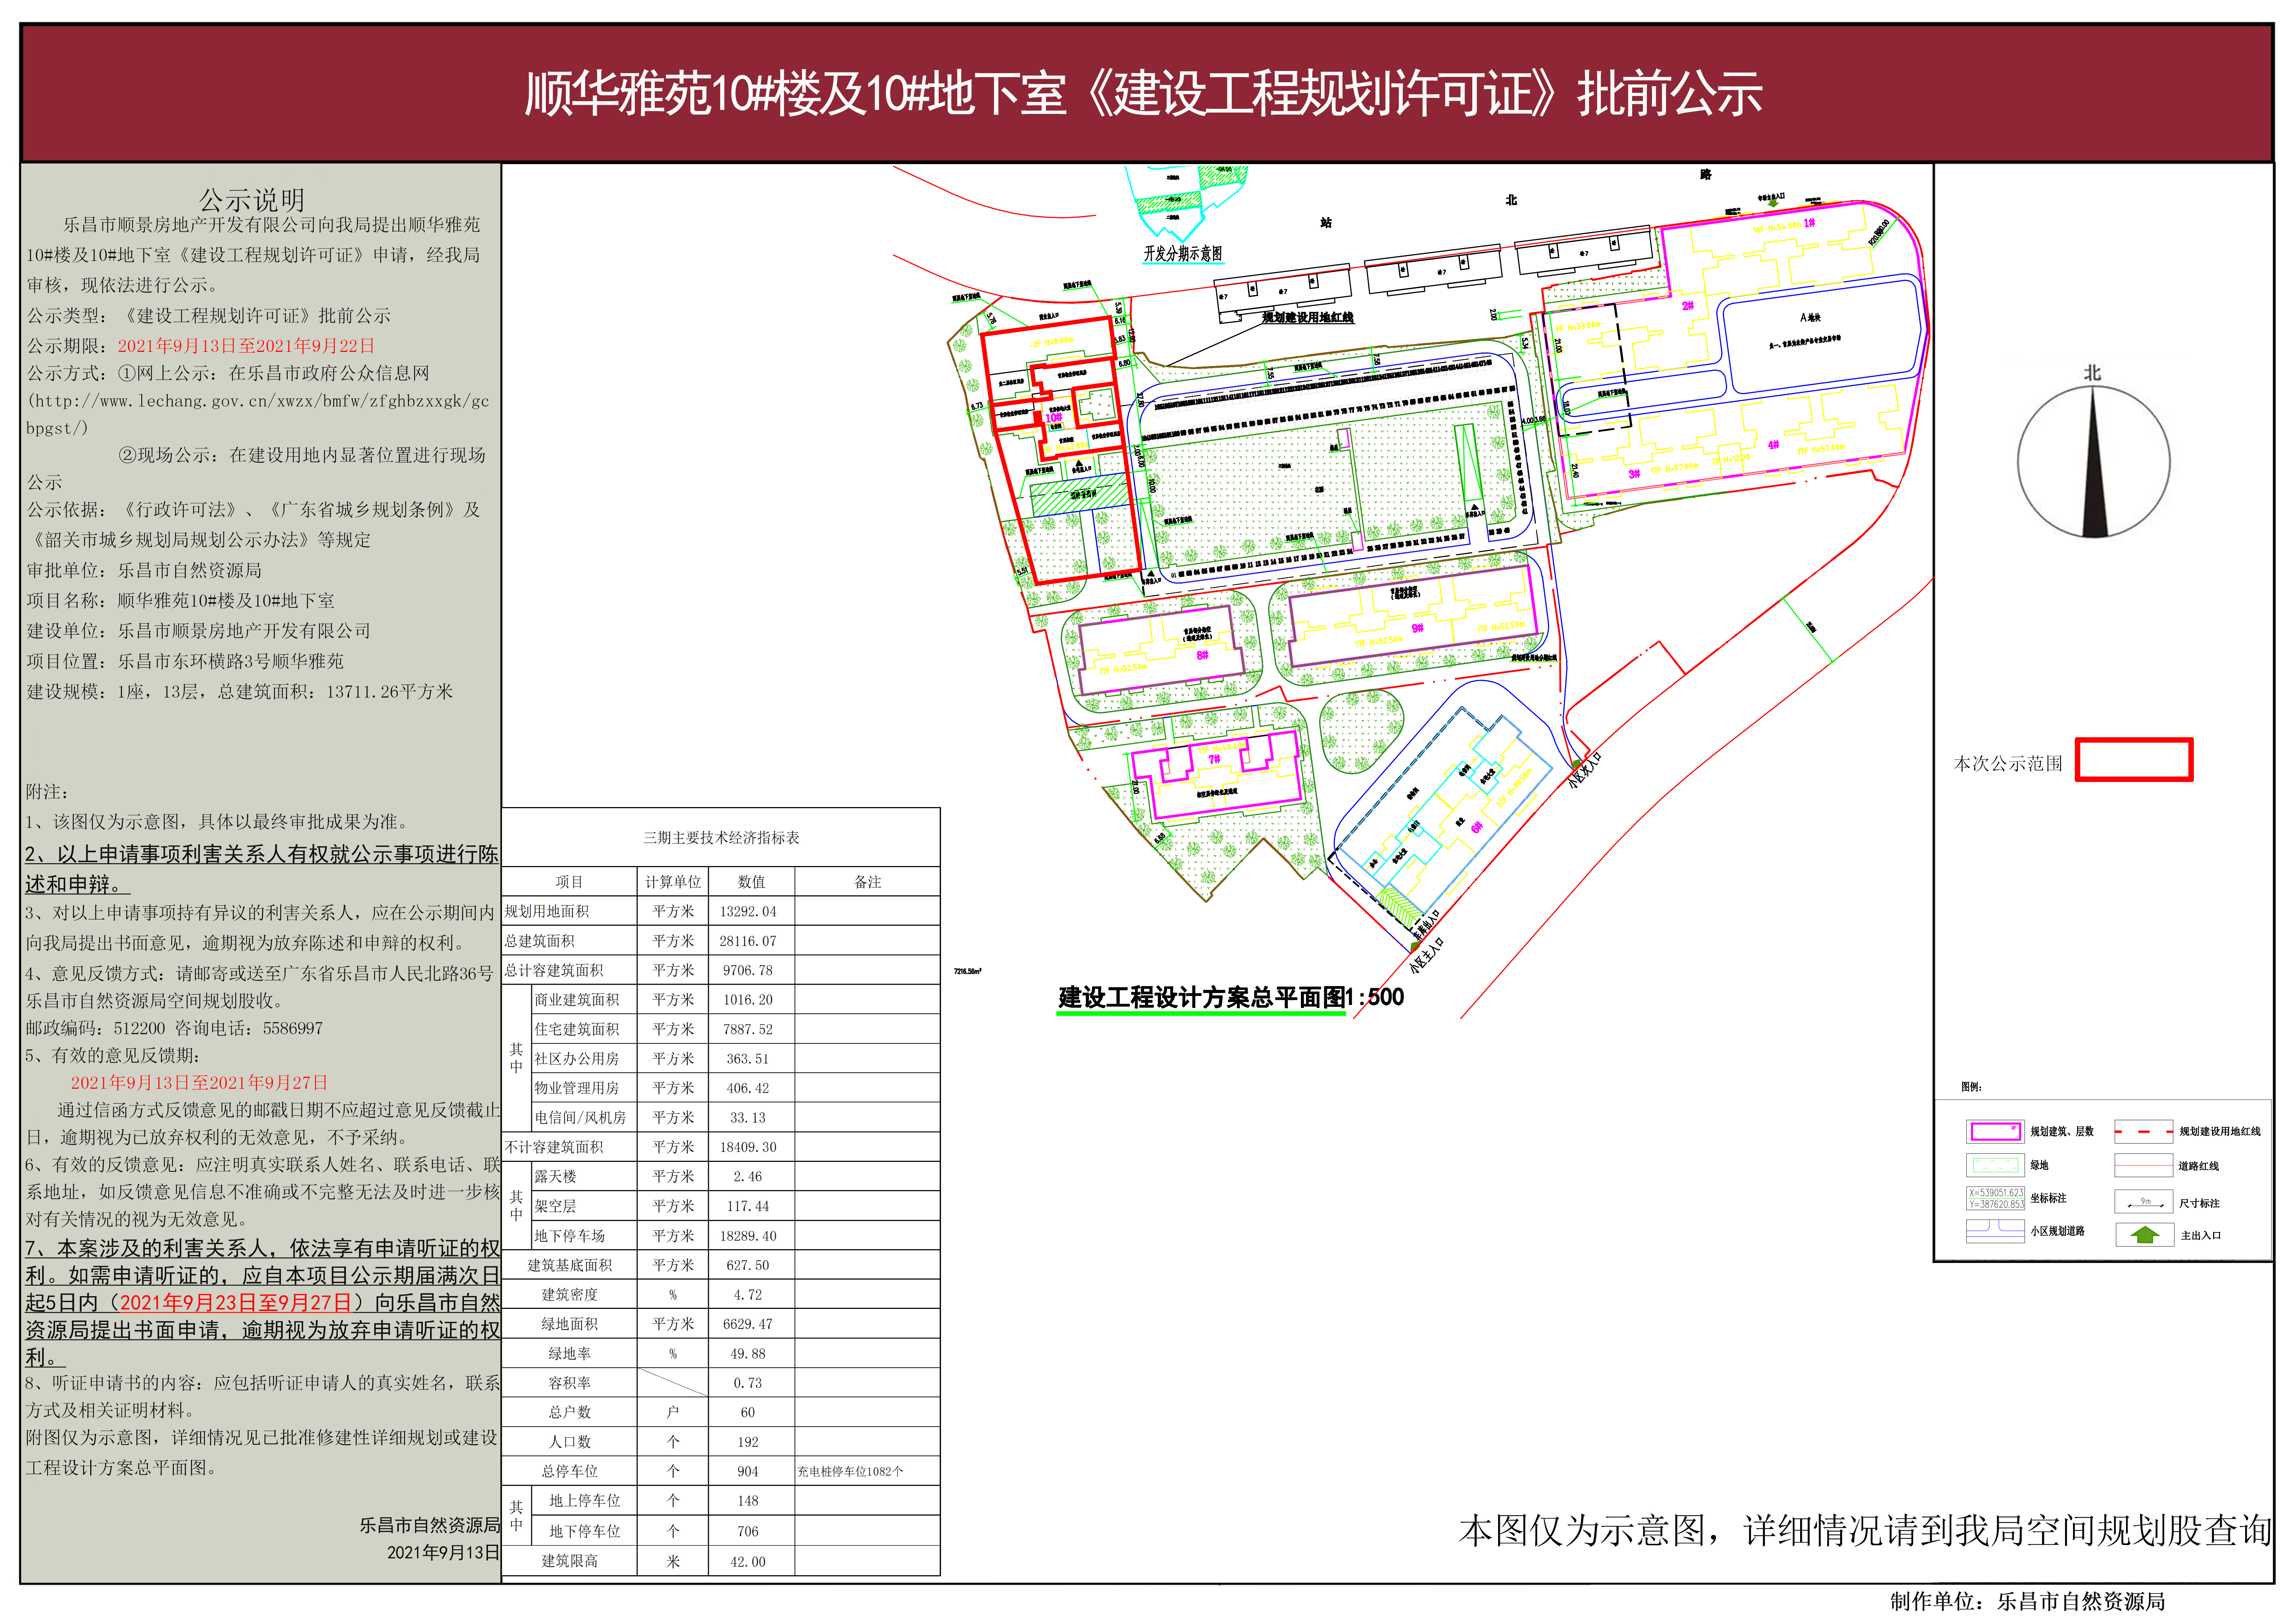The width and height of the screenshot is (2295, 1624).
Task: Click the underlined note 7 about hearing applications
Action: (x=262, y=1303)
